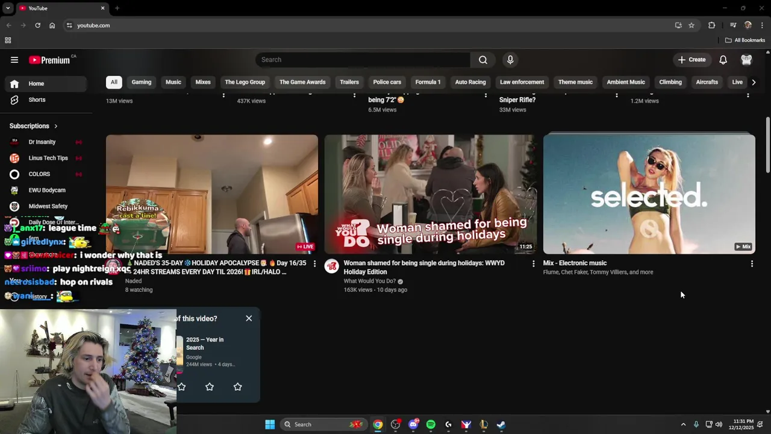Reload the page in Chrome
Viewport: 771px width, 434px height.
[x=37, y=25]
